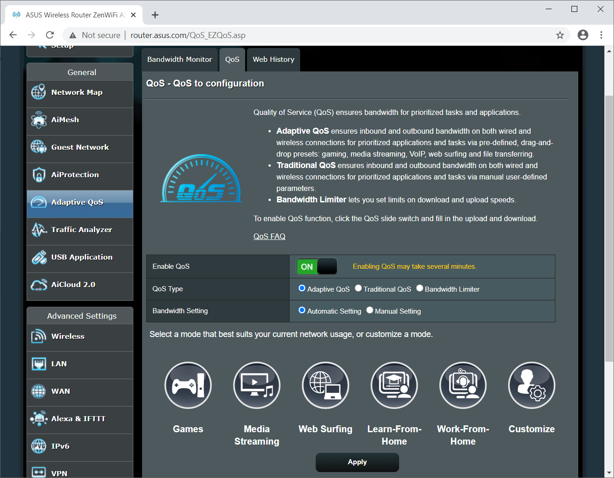This screenshot has height=478, width=614.
Task: Click the Work-From-Home mode label
Action: (x=463, y=435)
